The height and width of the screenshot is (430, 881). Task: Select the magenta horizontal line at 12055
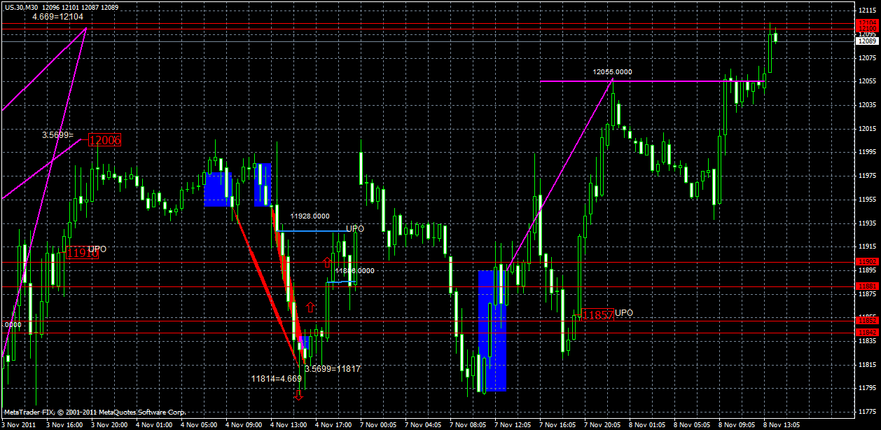(x=665, y=81)
